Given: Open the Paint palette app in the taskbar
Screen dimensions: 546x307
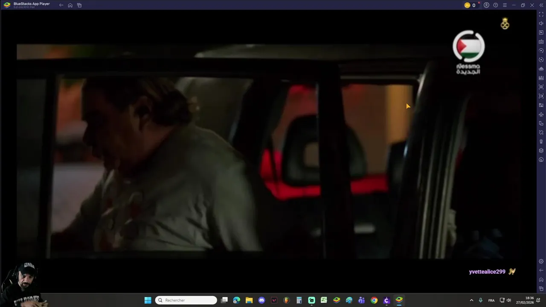Looking at the screenshot, I should 349,300.
